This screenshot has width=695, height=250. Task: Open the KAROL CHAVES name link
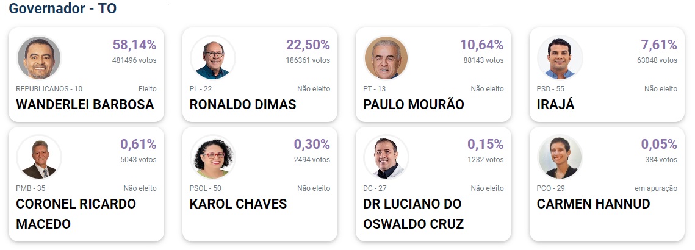239,204
